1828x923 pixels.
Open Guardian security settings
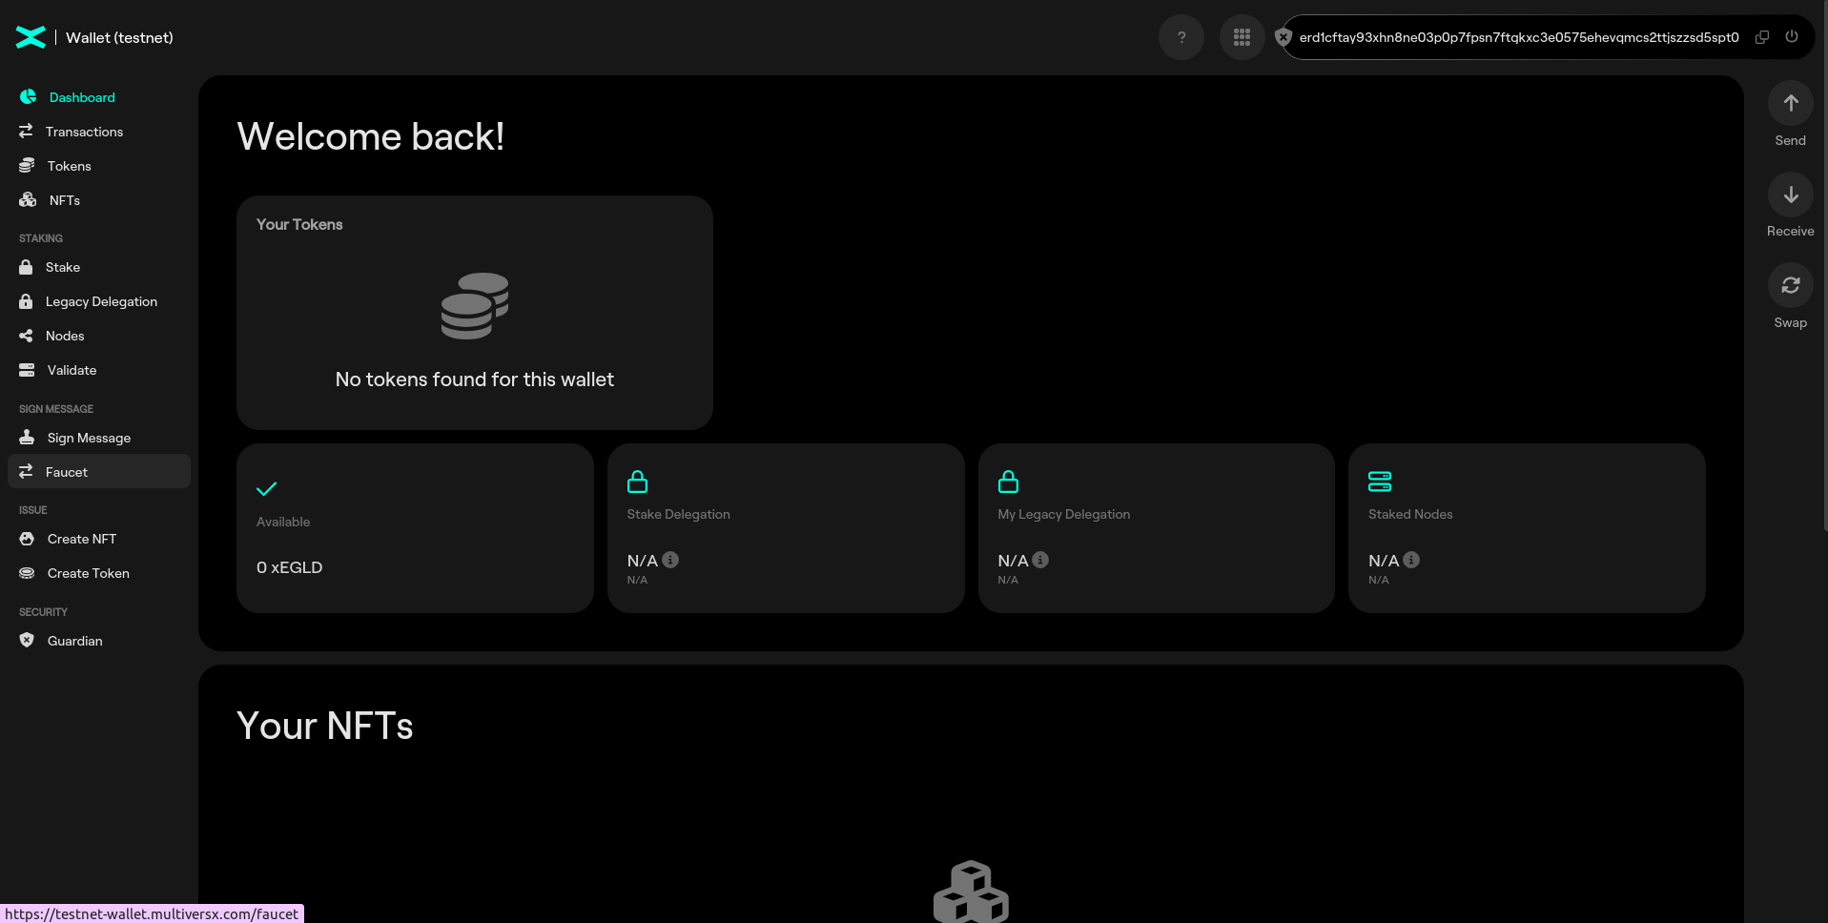click(x=74, y=641)
